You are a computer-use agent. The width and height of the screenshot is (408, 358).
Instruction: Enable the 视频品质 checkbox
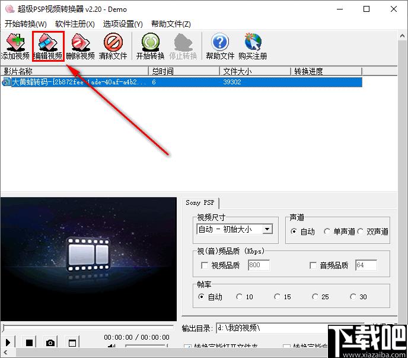205,265
